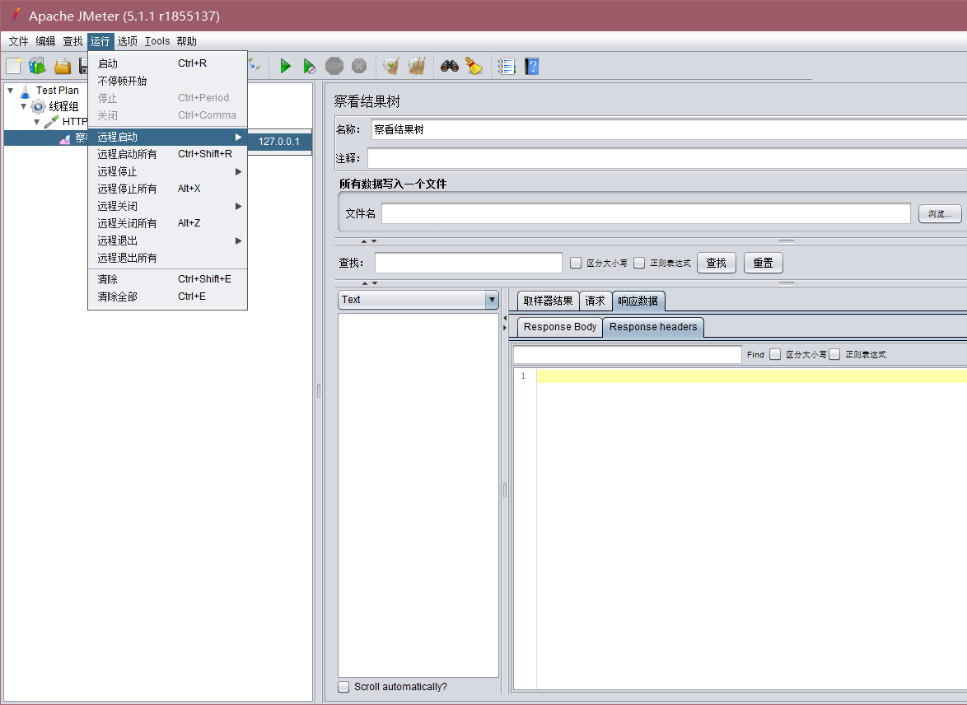The image size is (967, 705).
Task: Click the pink chart icon in the highlighted tree row
Action: click(x=65, y=138)
